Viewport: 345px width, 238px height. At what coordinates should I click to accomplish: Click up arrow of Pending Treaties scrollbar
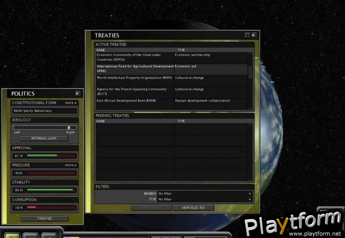(x=250, y=125)
